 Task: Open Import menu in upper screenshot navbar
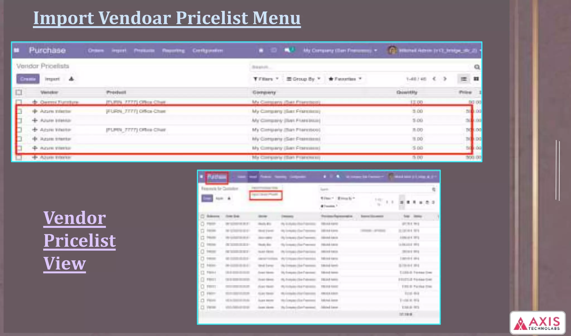[119, 50]
